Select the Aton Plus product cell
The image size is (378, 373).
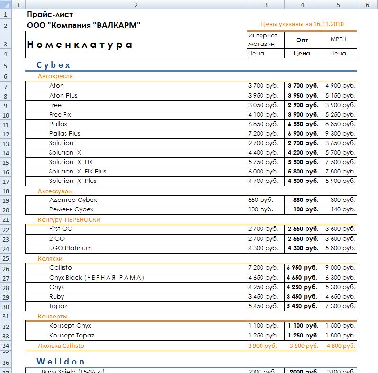point(136,96)
